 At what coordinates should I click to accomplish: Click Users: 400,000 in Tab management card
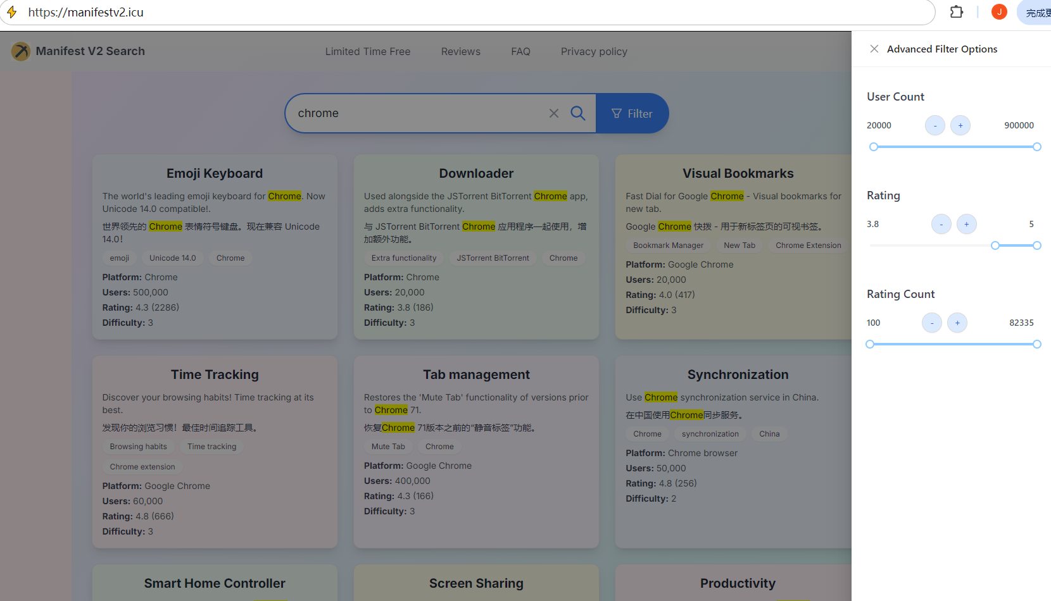(397, 481)
